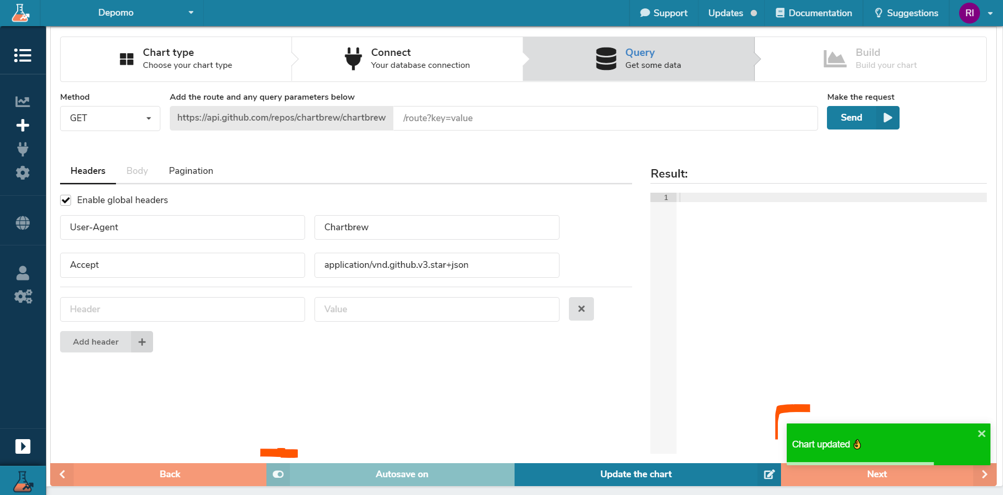Viewport: 1003px width, 495px height.
Task: Open the GET method dropdown
Action: click(110, 119)
